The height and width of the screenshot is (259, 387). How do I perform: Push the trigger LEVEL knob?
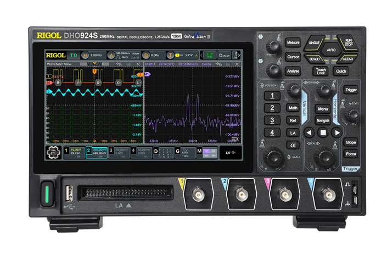(353, 115)
